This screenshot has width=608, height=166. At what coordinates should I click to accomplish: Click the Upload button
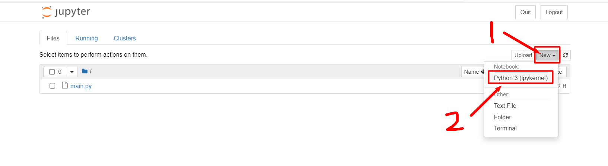523,55
